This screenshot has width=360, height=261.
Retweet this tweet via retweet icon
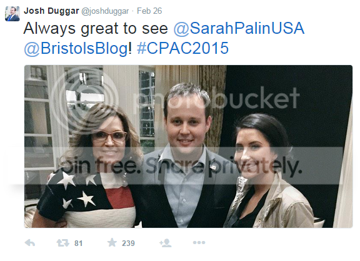click(x=63, y=243)
